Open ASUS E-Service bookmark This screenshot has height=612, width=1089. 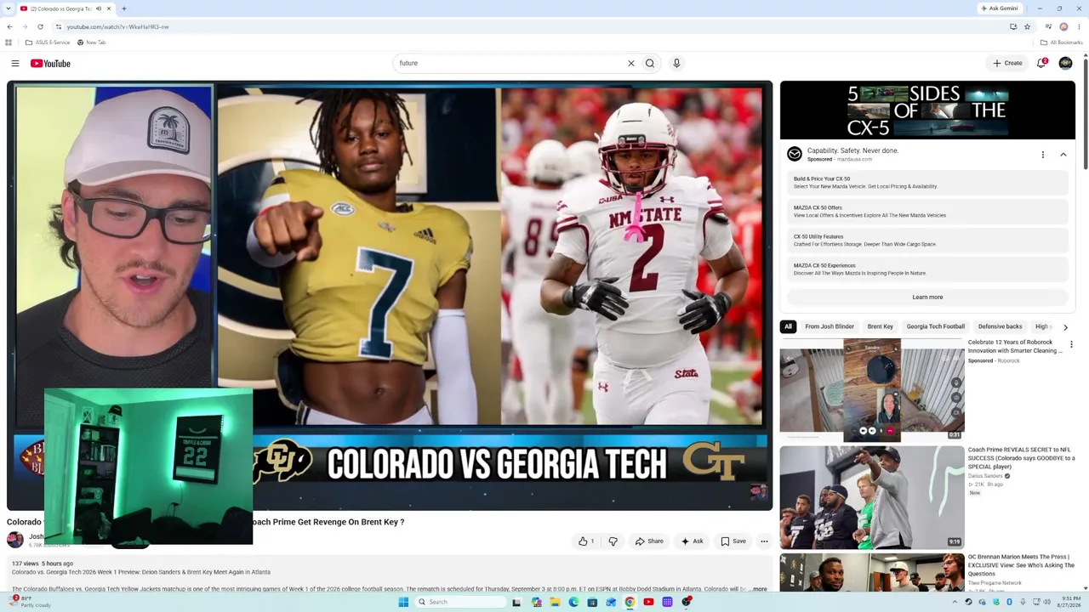coord(48,42)
